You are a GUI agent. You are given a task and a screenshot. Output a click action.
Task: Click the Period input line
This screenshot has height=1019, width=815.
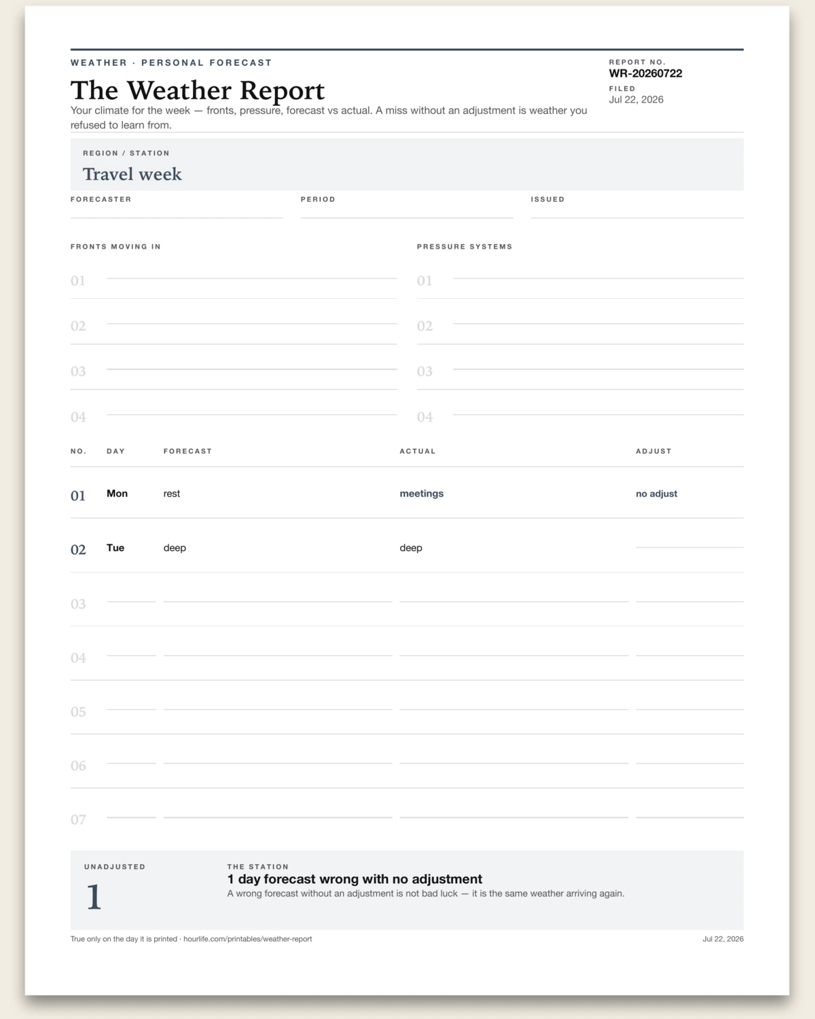pos(407,212)
